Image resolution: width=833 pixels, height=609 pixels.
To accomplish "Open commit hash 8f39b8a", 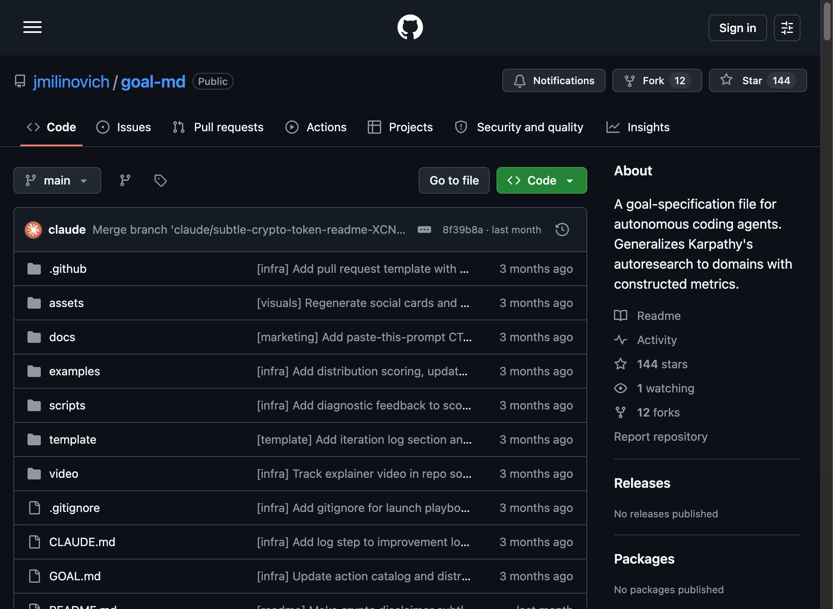I will coord(462,230).
